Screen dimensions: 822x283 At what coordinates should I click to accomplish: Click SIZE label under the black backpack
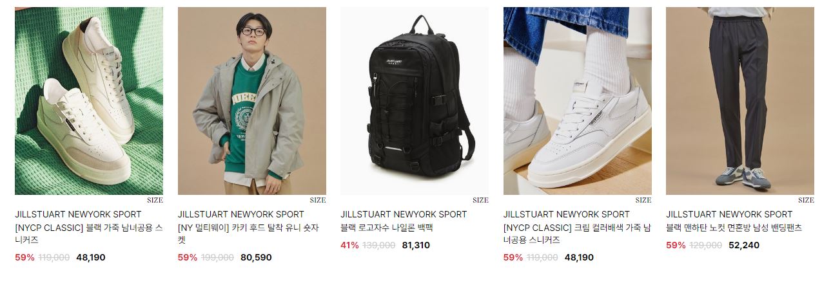click(x=480, y=200)
